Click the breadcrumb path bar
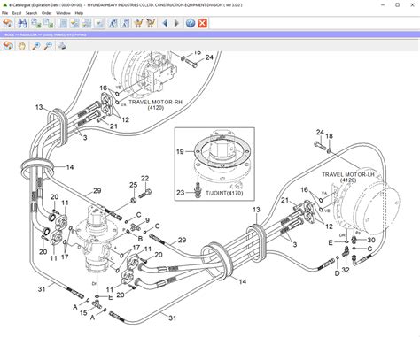Image resolution: width=420 pixels, height=337 pixels. click(x=209, y=34)
